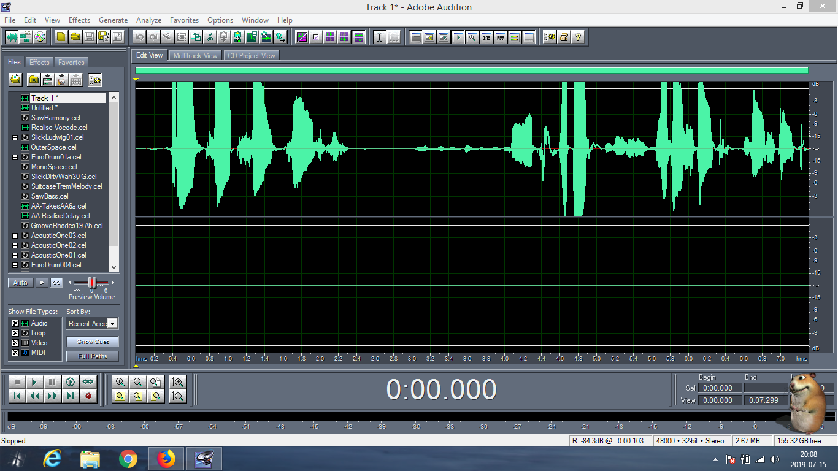Screen dimensions: 838x471
Task: Click the red Record button
Action: pyautogui.click(x=88, y=396)
